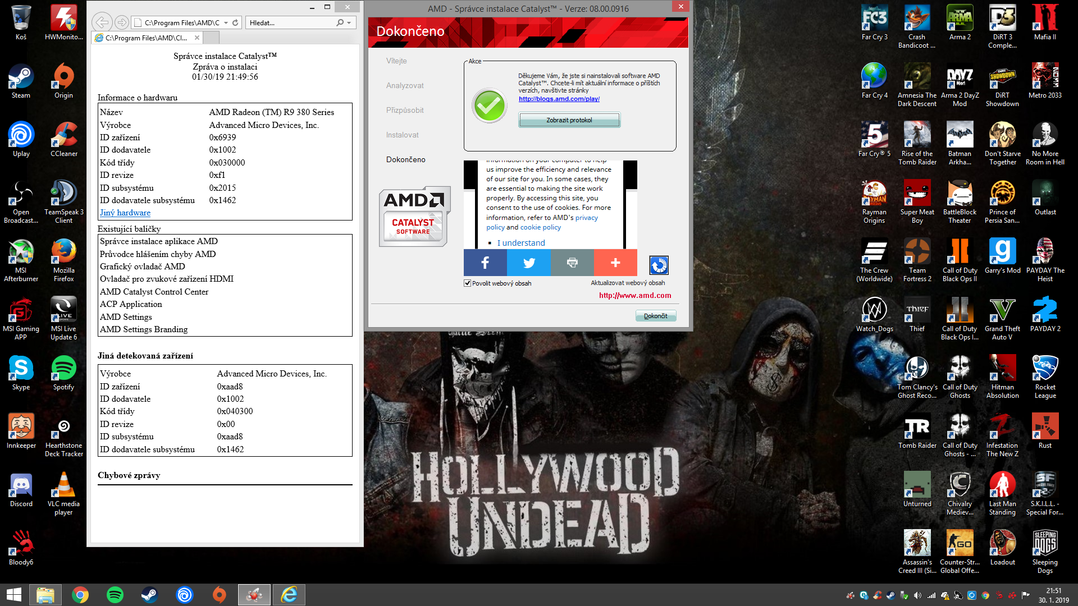Image resolution: width=1078 pixels, height=606 pixels.
Task: Select the 'Přizpůsobit' installer step
Action: click(x=405, y=110)
